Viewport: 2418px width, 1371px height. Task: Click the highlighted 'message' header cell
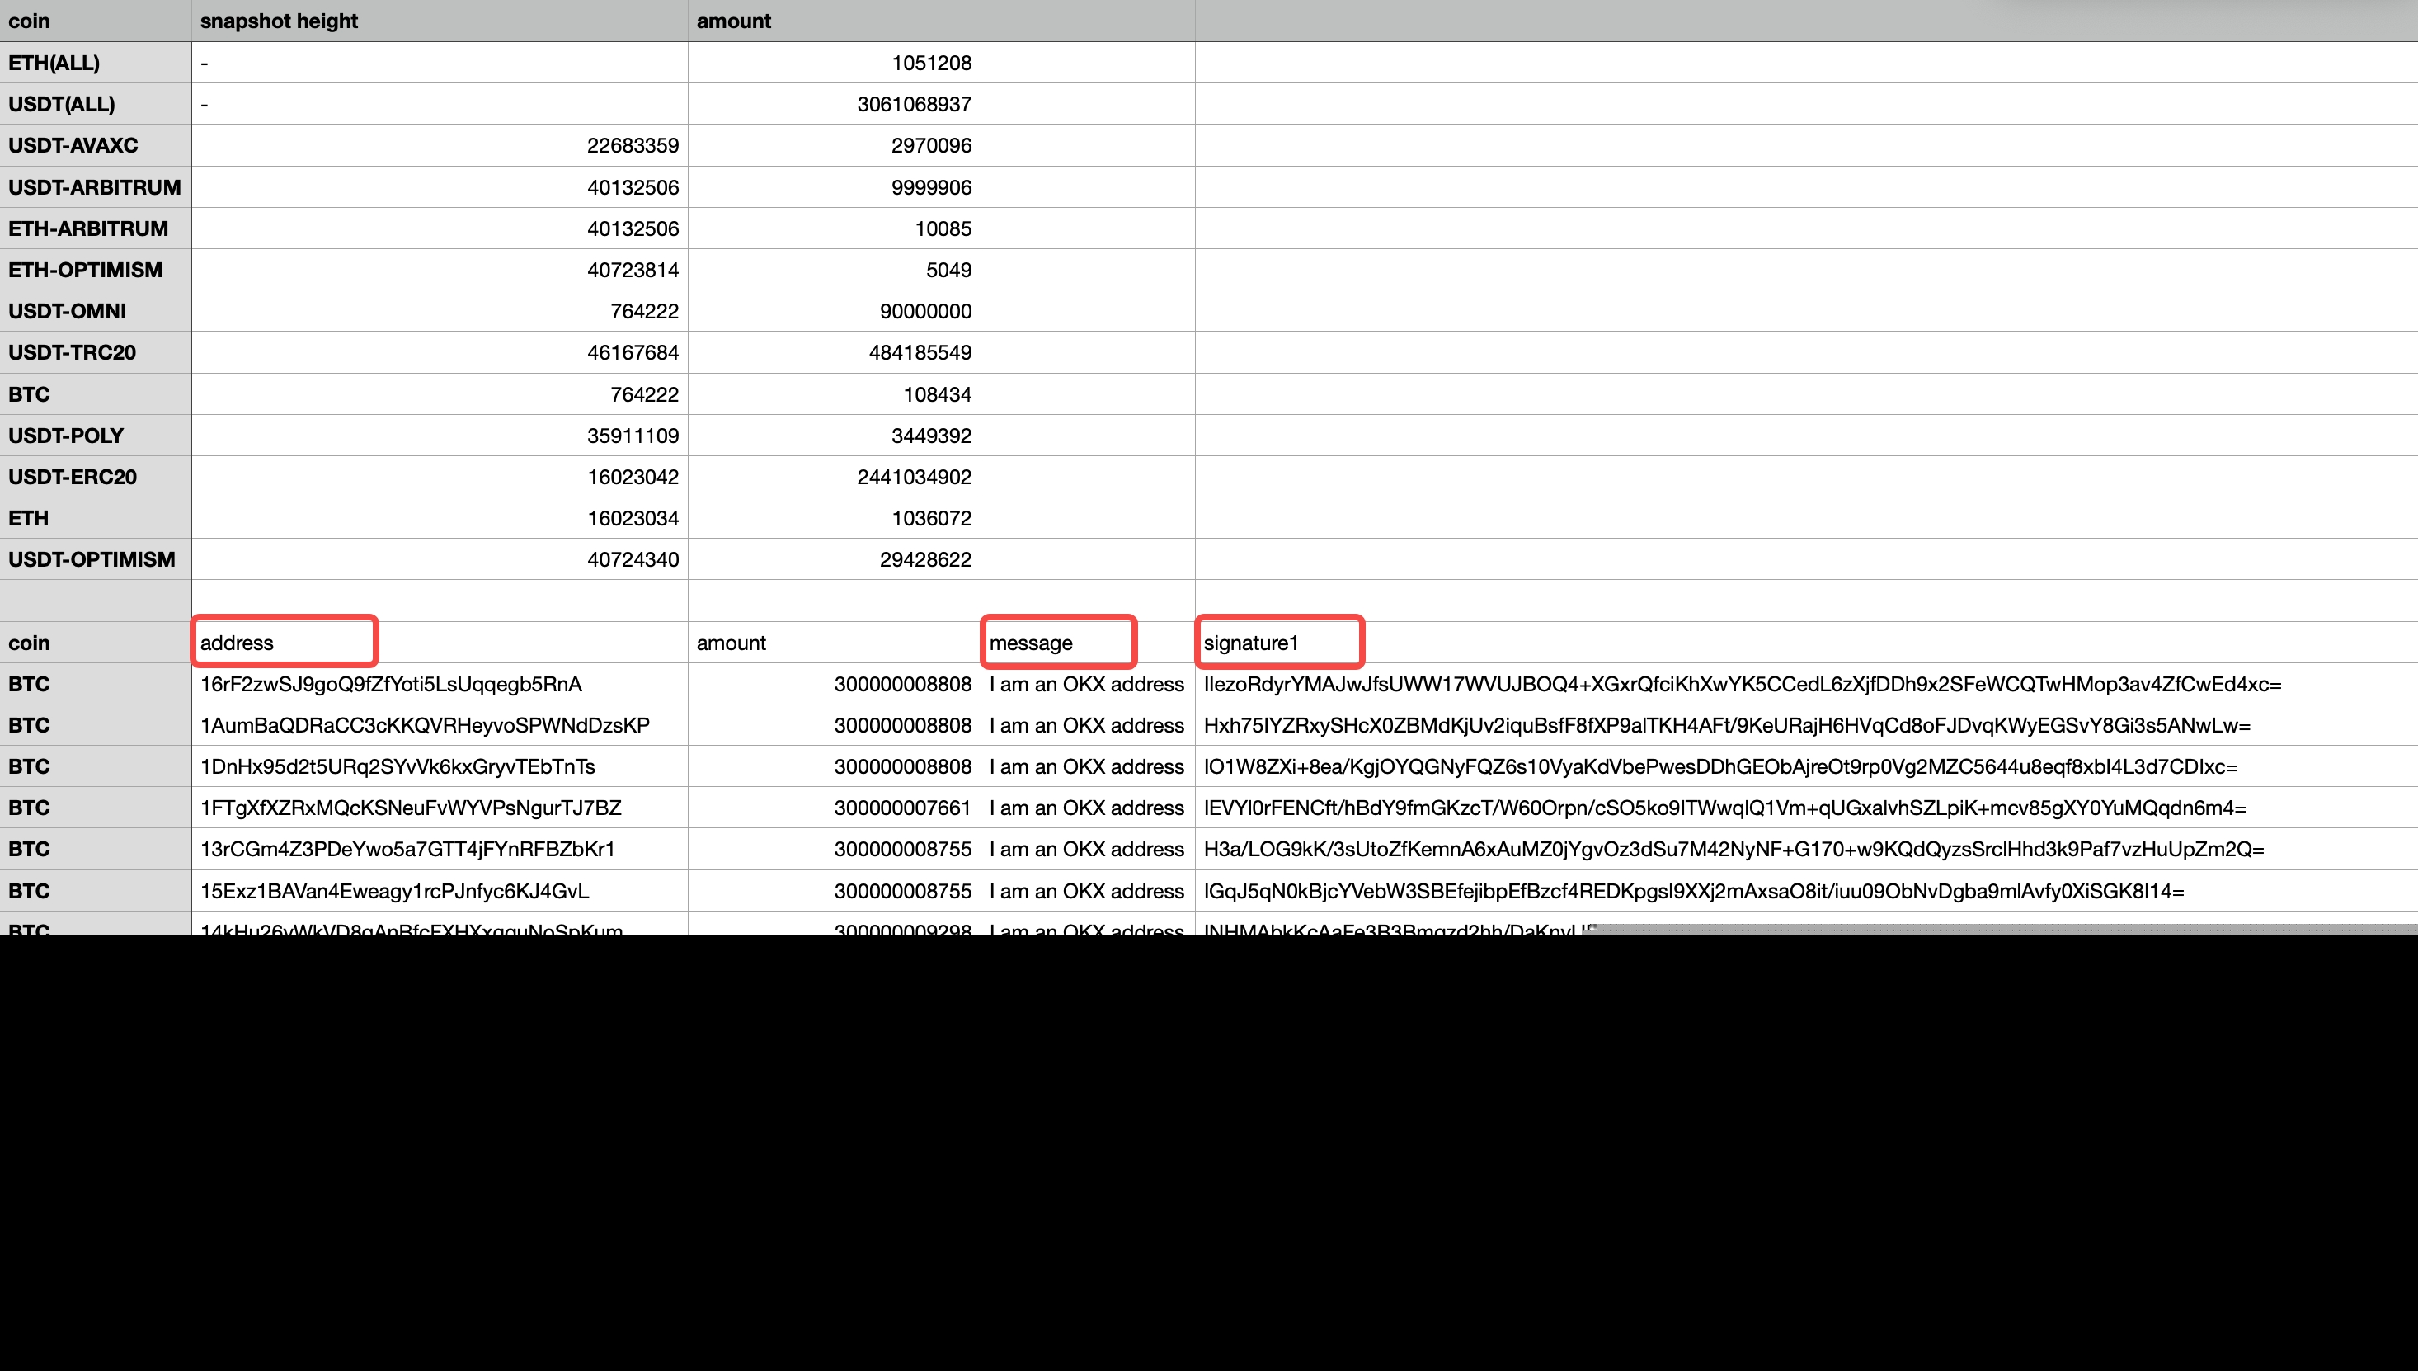pyautogui.click(x=1058, y=643)
